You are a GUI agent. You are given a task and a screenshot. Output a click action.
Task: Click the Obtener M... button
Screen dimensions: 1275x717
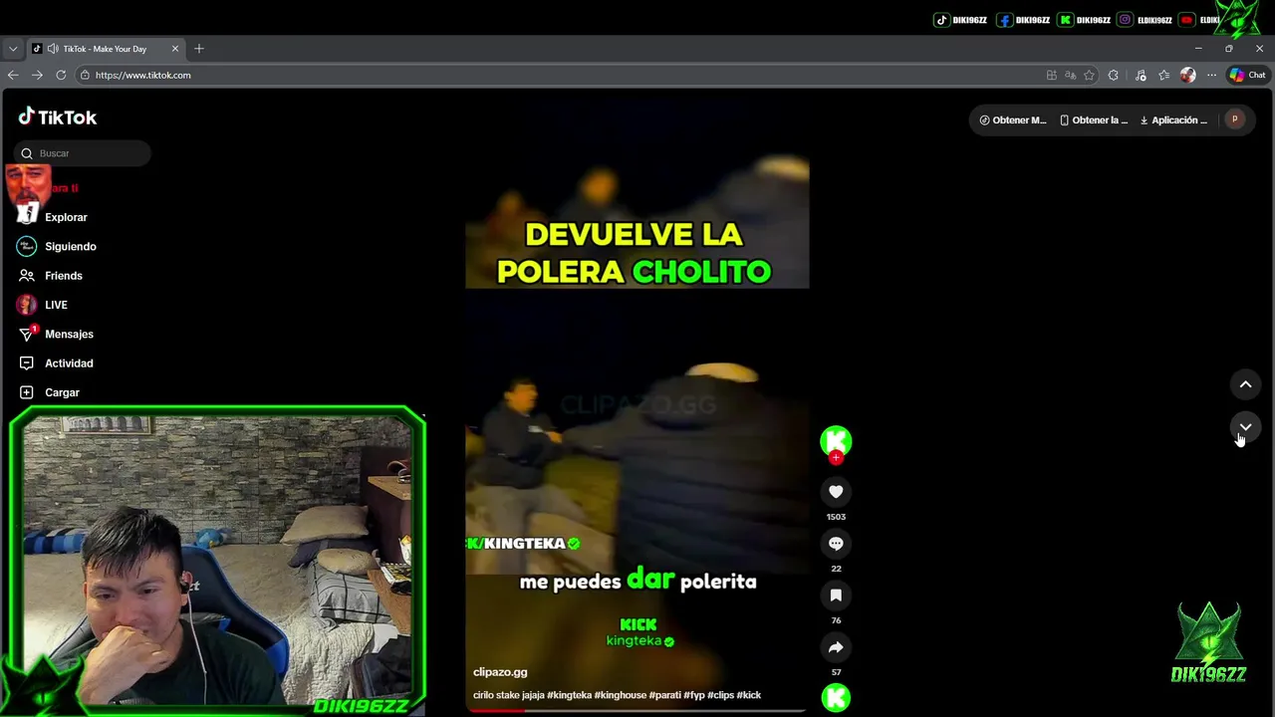point(1013,120)
